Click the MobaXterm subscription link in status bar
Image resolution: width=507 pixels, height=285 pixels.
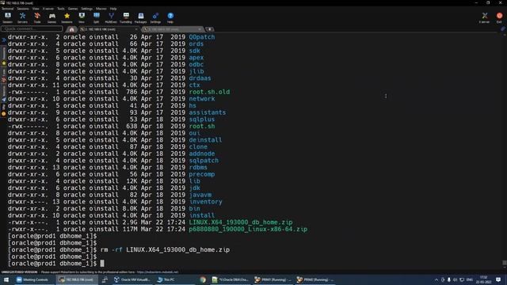(158, 272)
